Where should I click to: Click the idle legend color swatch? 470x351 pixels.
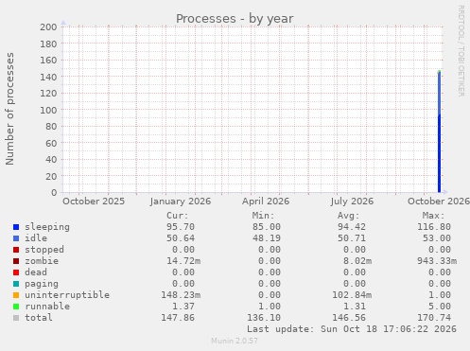[16, 238]
